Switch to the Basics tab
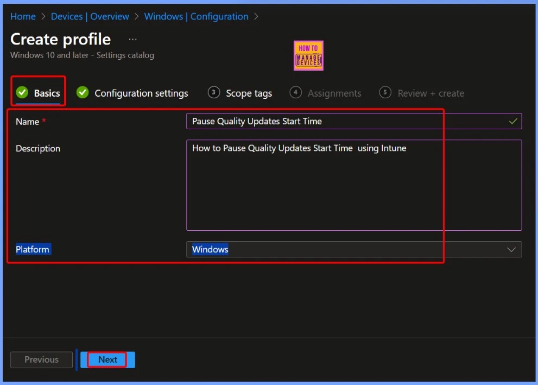This screenshot has height=385, width=538. point(38,93)
